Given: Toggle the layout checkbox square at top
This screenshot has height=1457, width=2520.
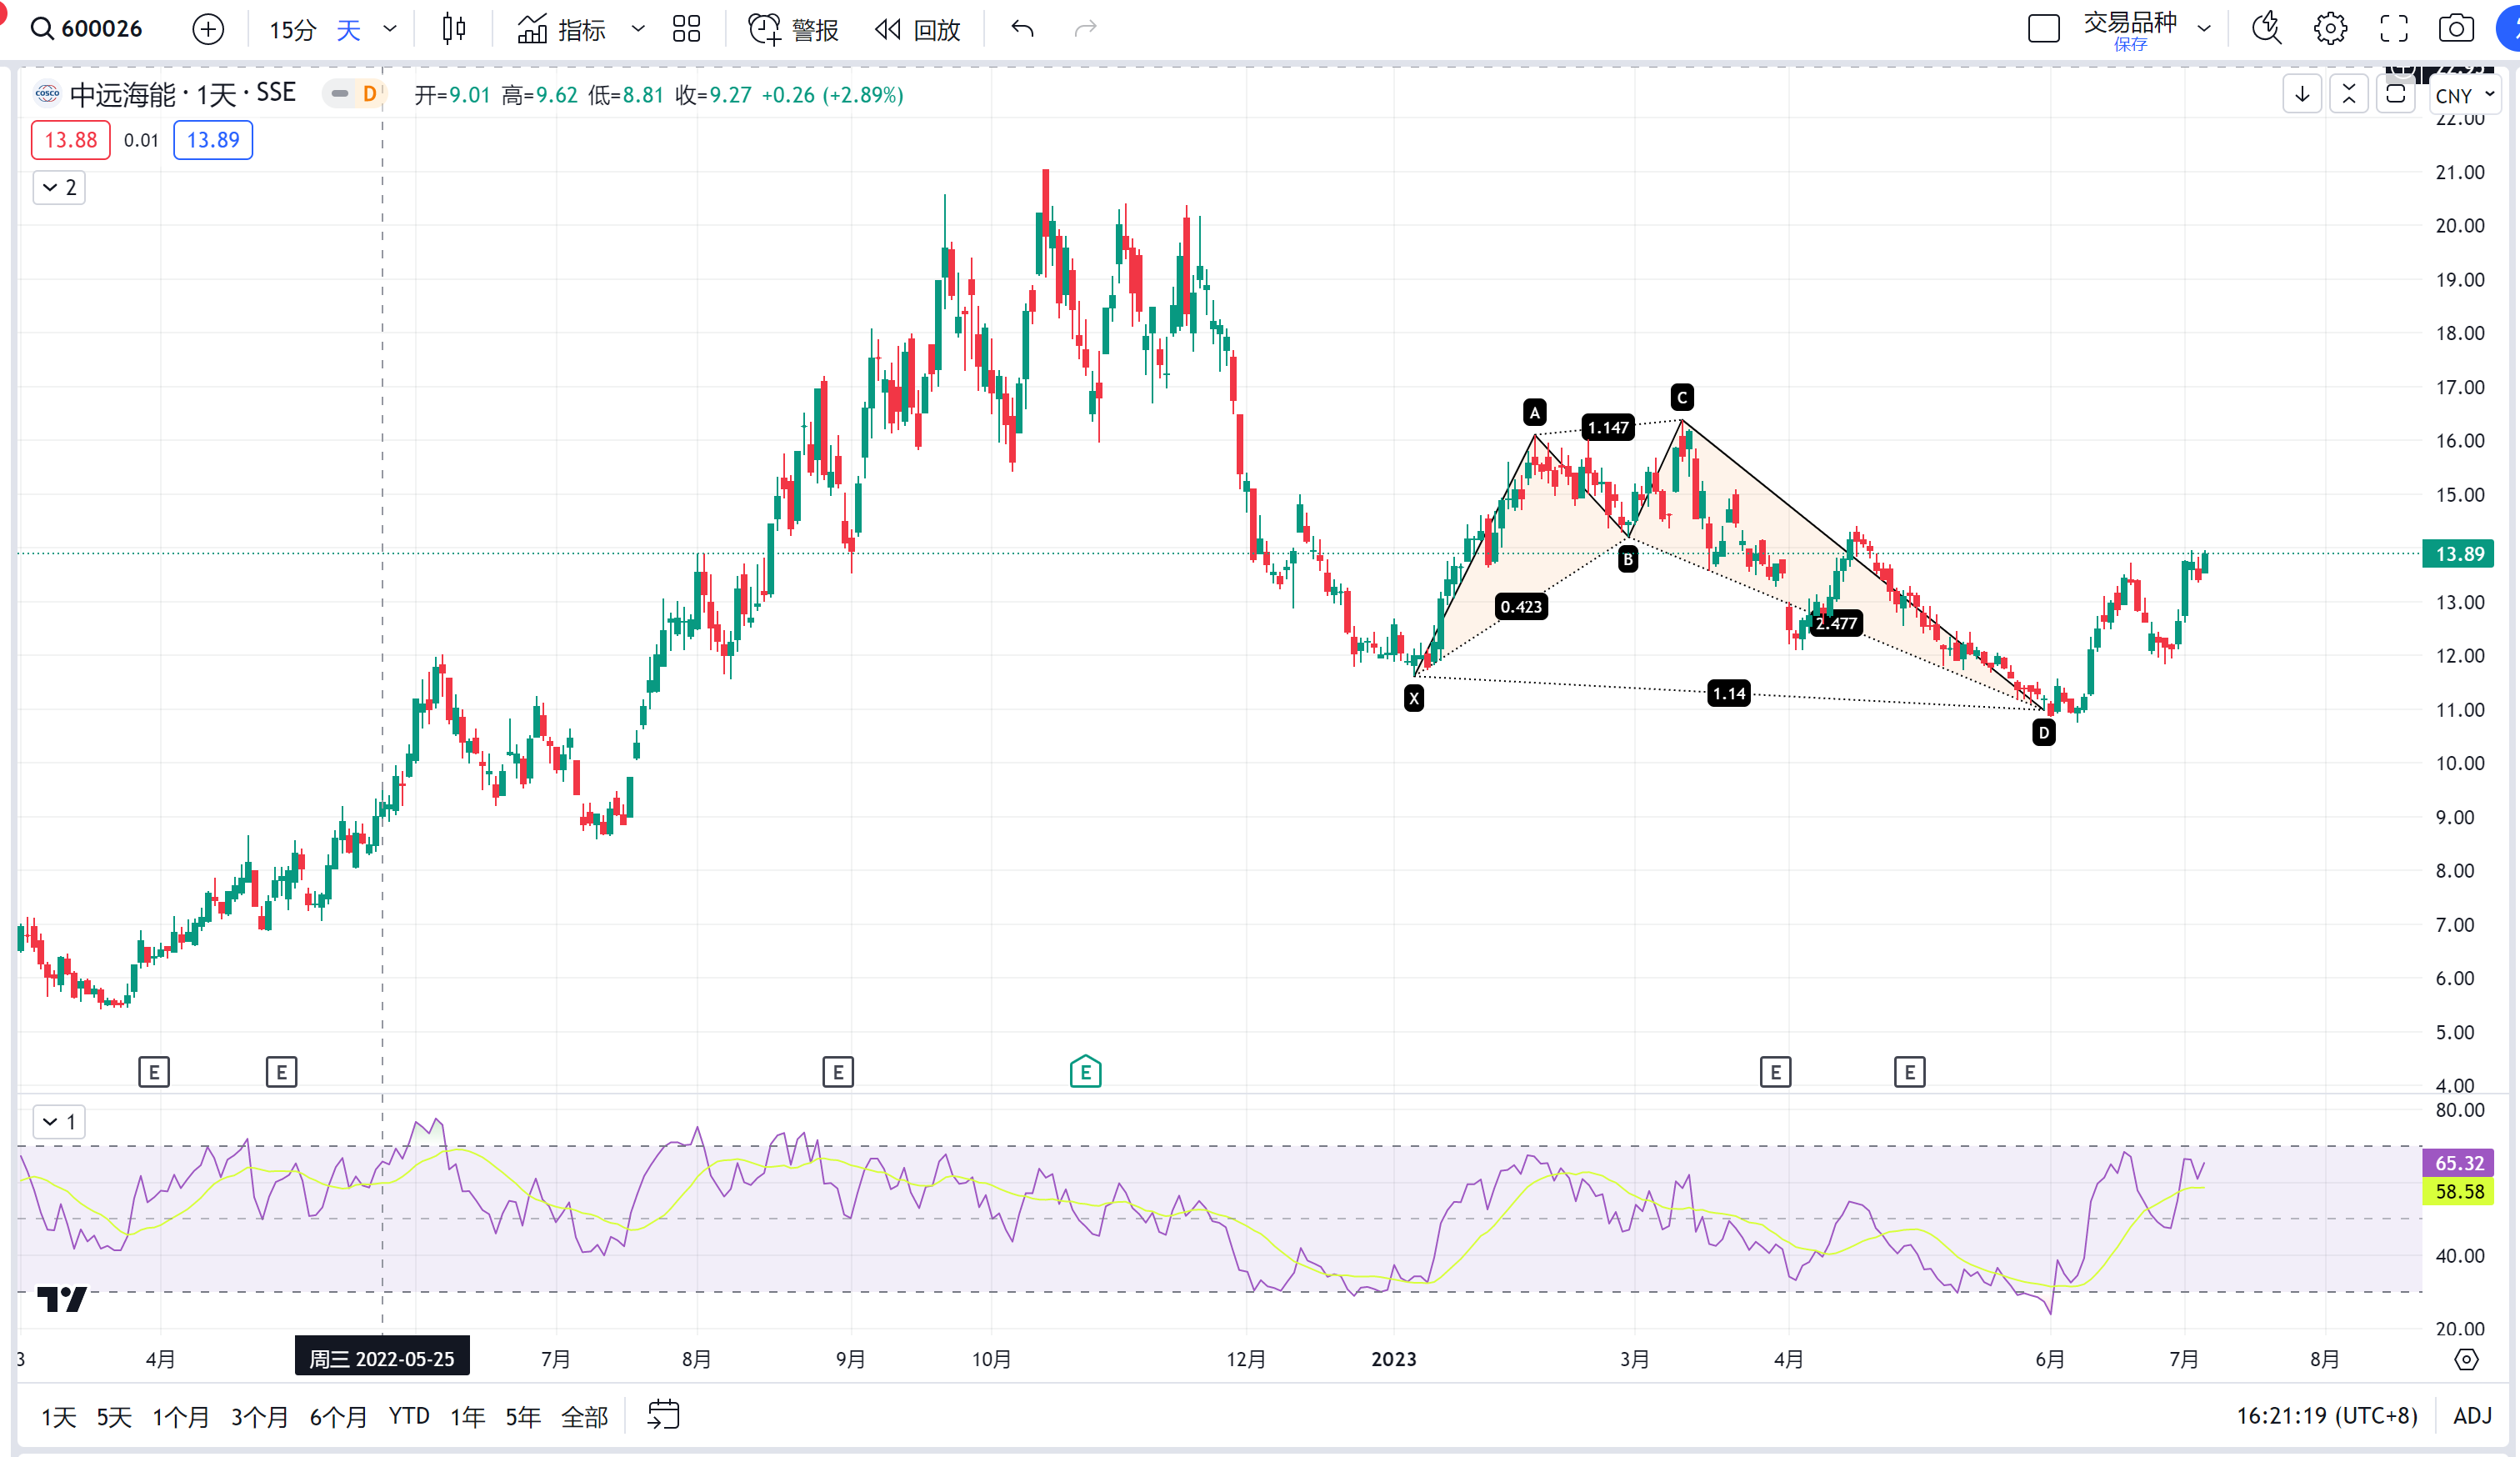Looking at the screenshot, I should 2043,29.
